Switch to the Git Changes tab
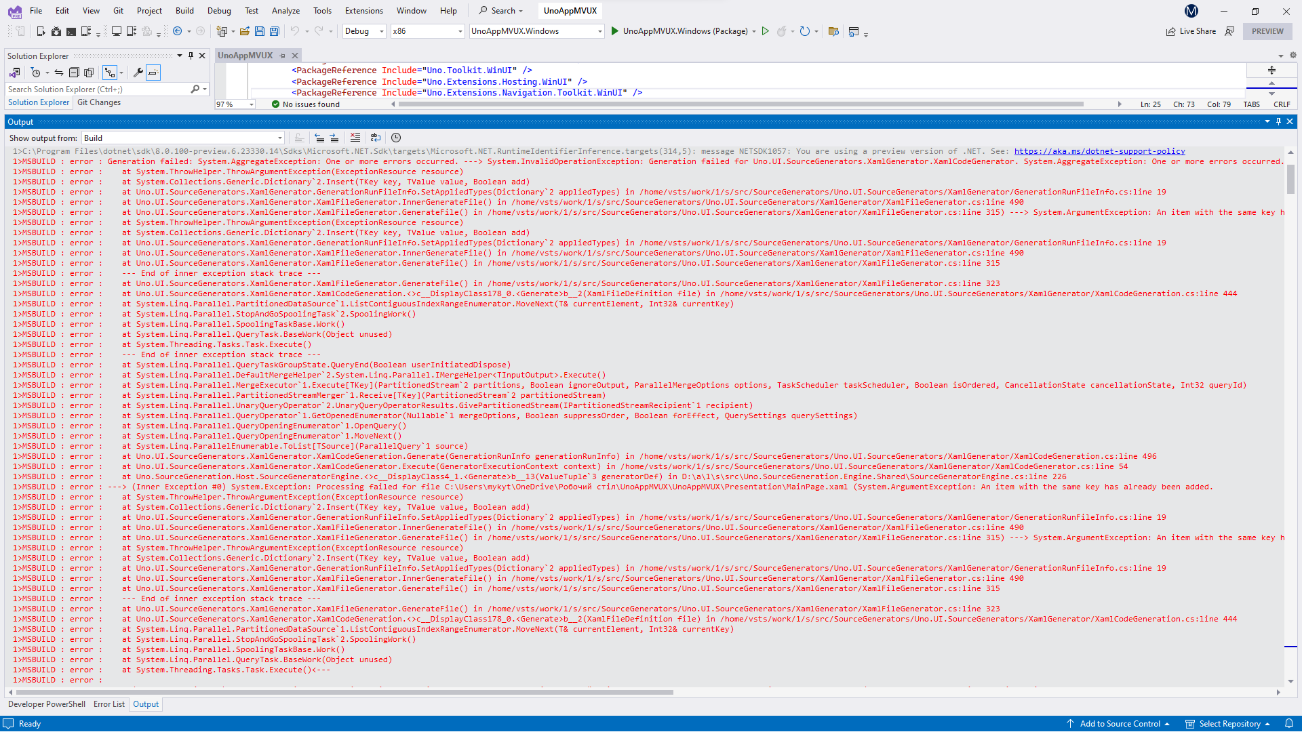This screenshot has width=1302, height=732. pyautogui.click(x=98, y=102)
